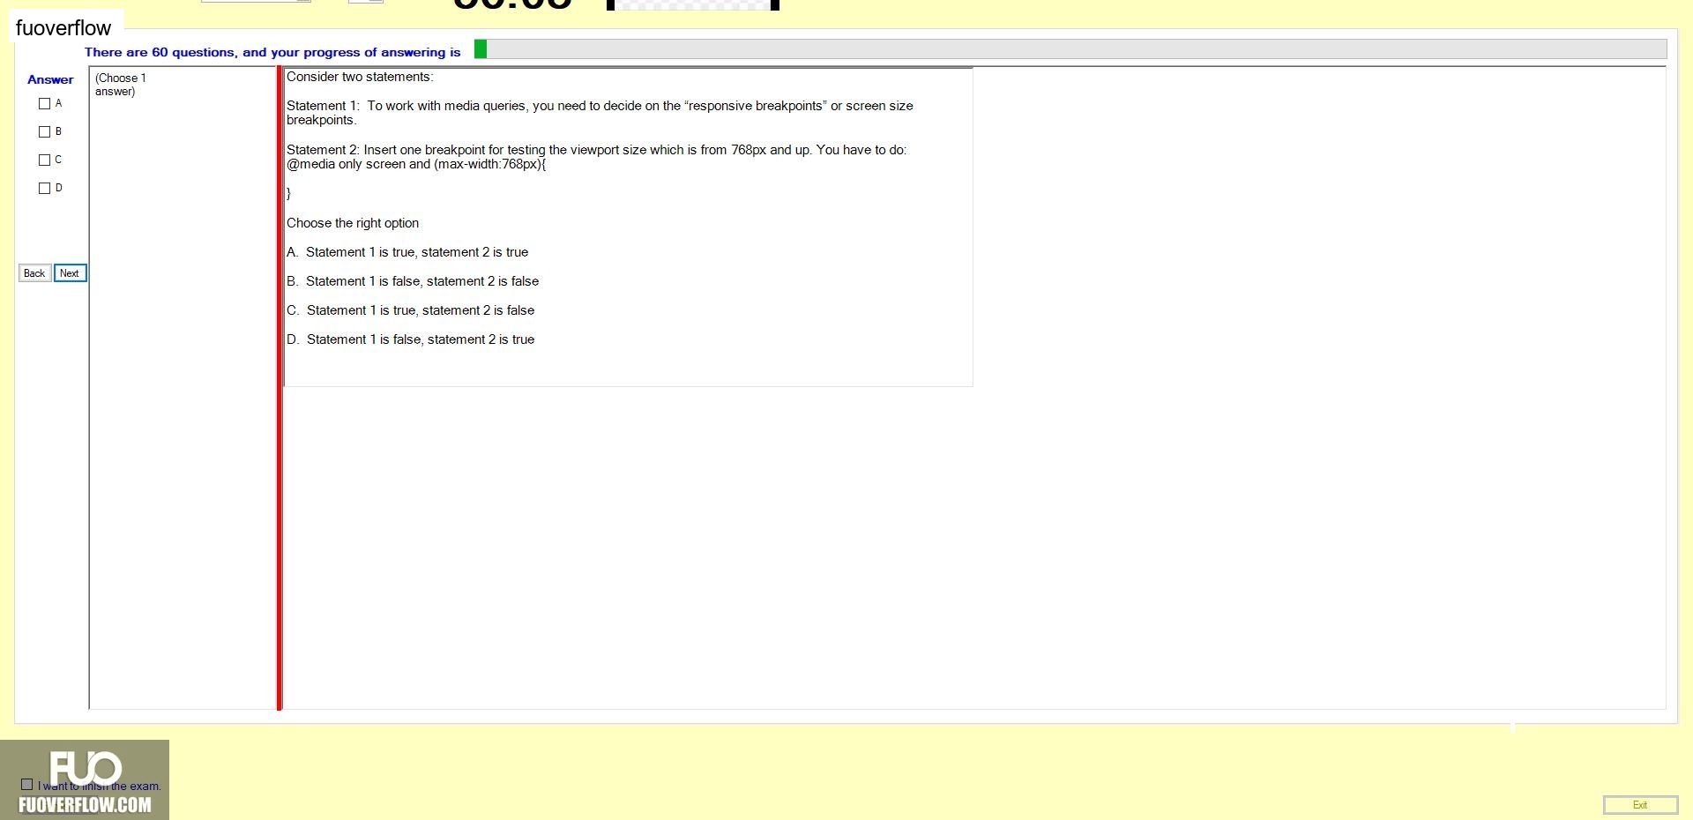Viewport: 1693px width, 820px height.
Task: Check answer option C checkbox
Action: pyautogui.click(x=44, y=160)
